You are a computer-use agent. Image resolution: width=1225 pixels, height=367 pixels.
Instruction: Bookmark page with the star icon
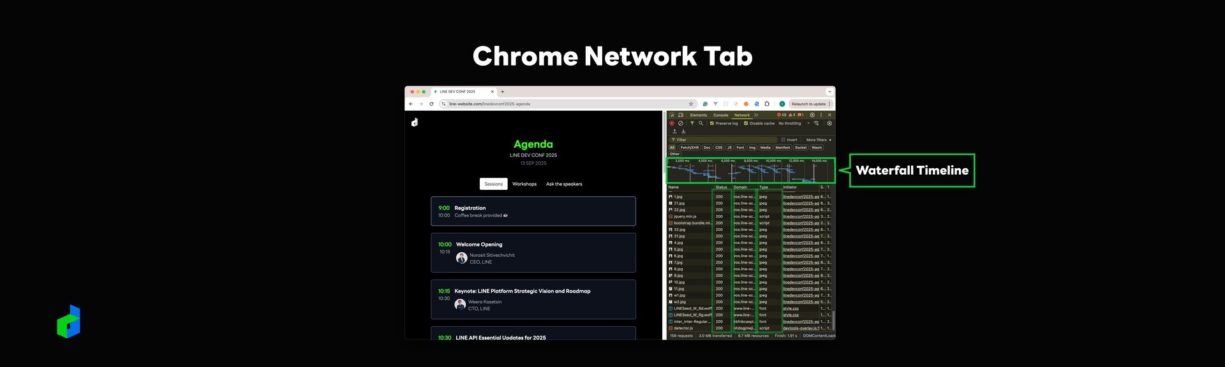pyautogui.click(x=691, y=104)
